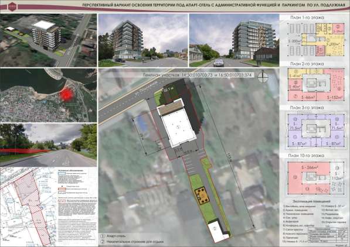Click the heading 'План 3-го этажа'
350x247 pixels.
point(307,108)
